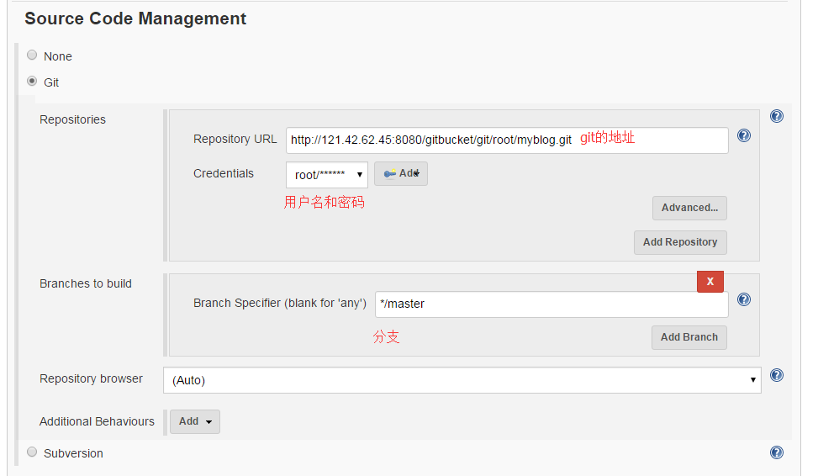Screen dimensions: 818x476
Task: Show help for Repository URL field
Action: pos(744,135)
